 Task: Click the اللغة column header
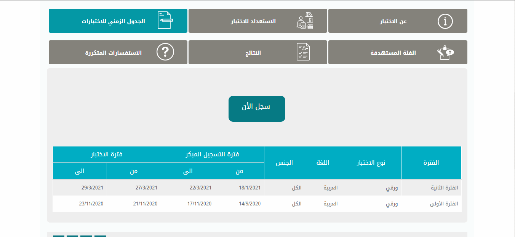[323, 163]
